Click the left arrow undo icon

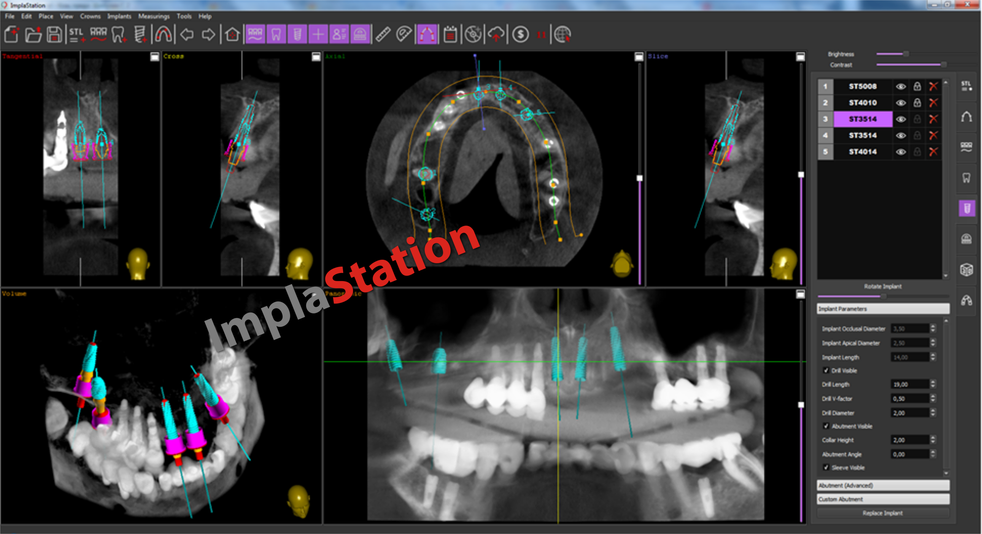(187, 35)
